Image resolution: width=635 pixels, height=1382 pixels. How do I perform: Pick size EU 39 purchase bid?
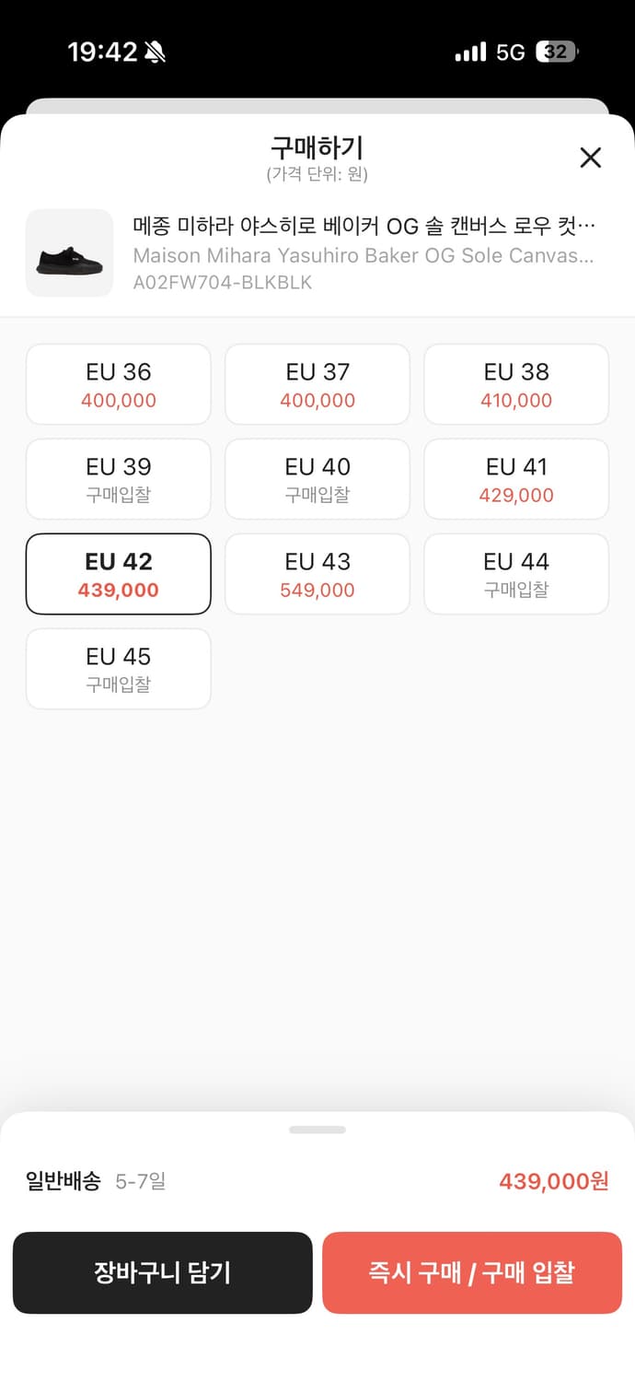[119, 479]
